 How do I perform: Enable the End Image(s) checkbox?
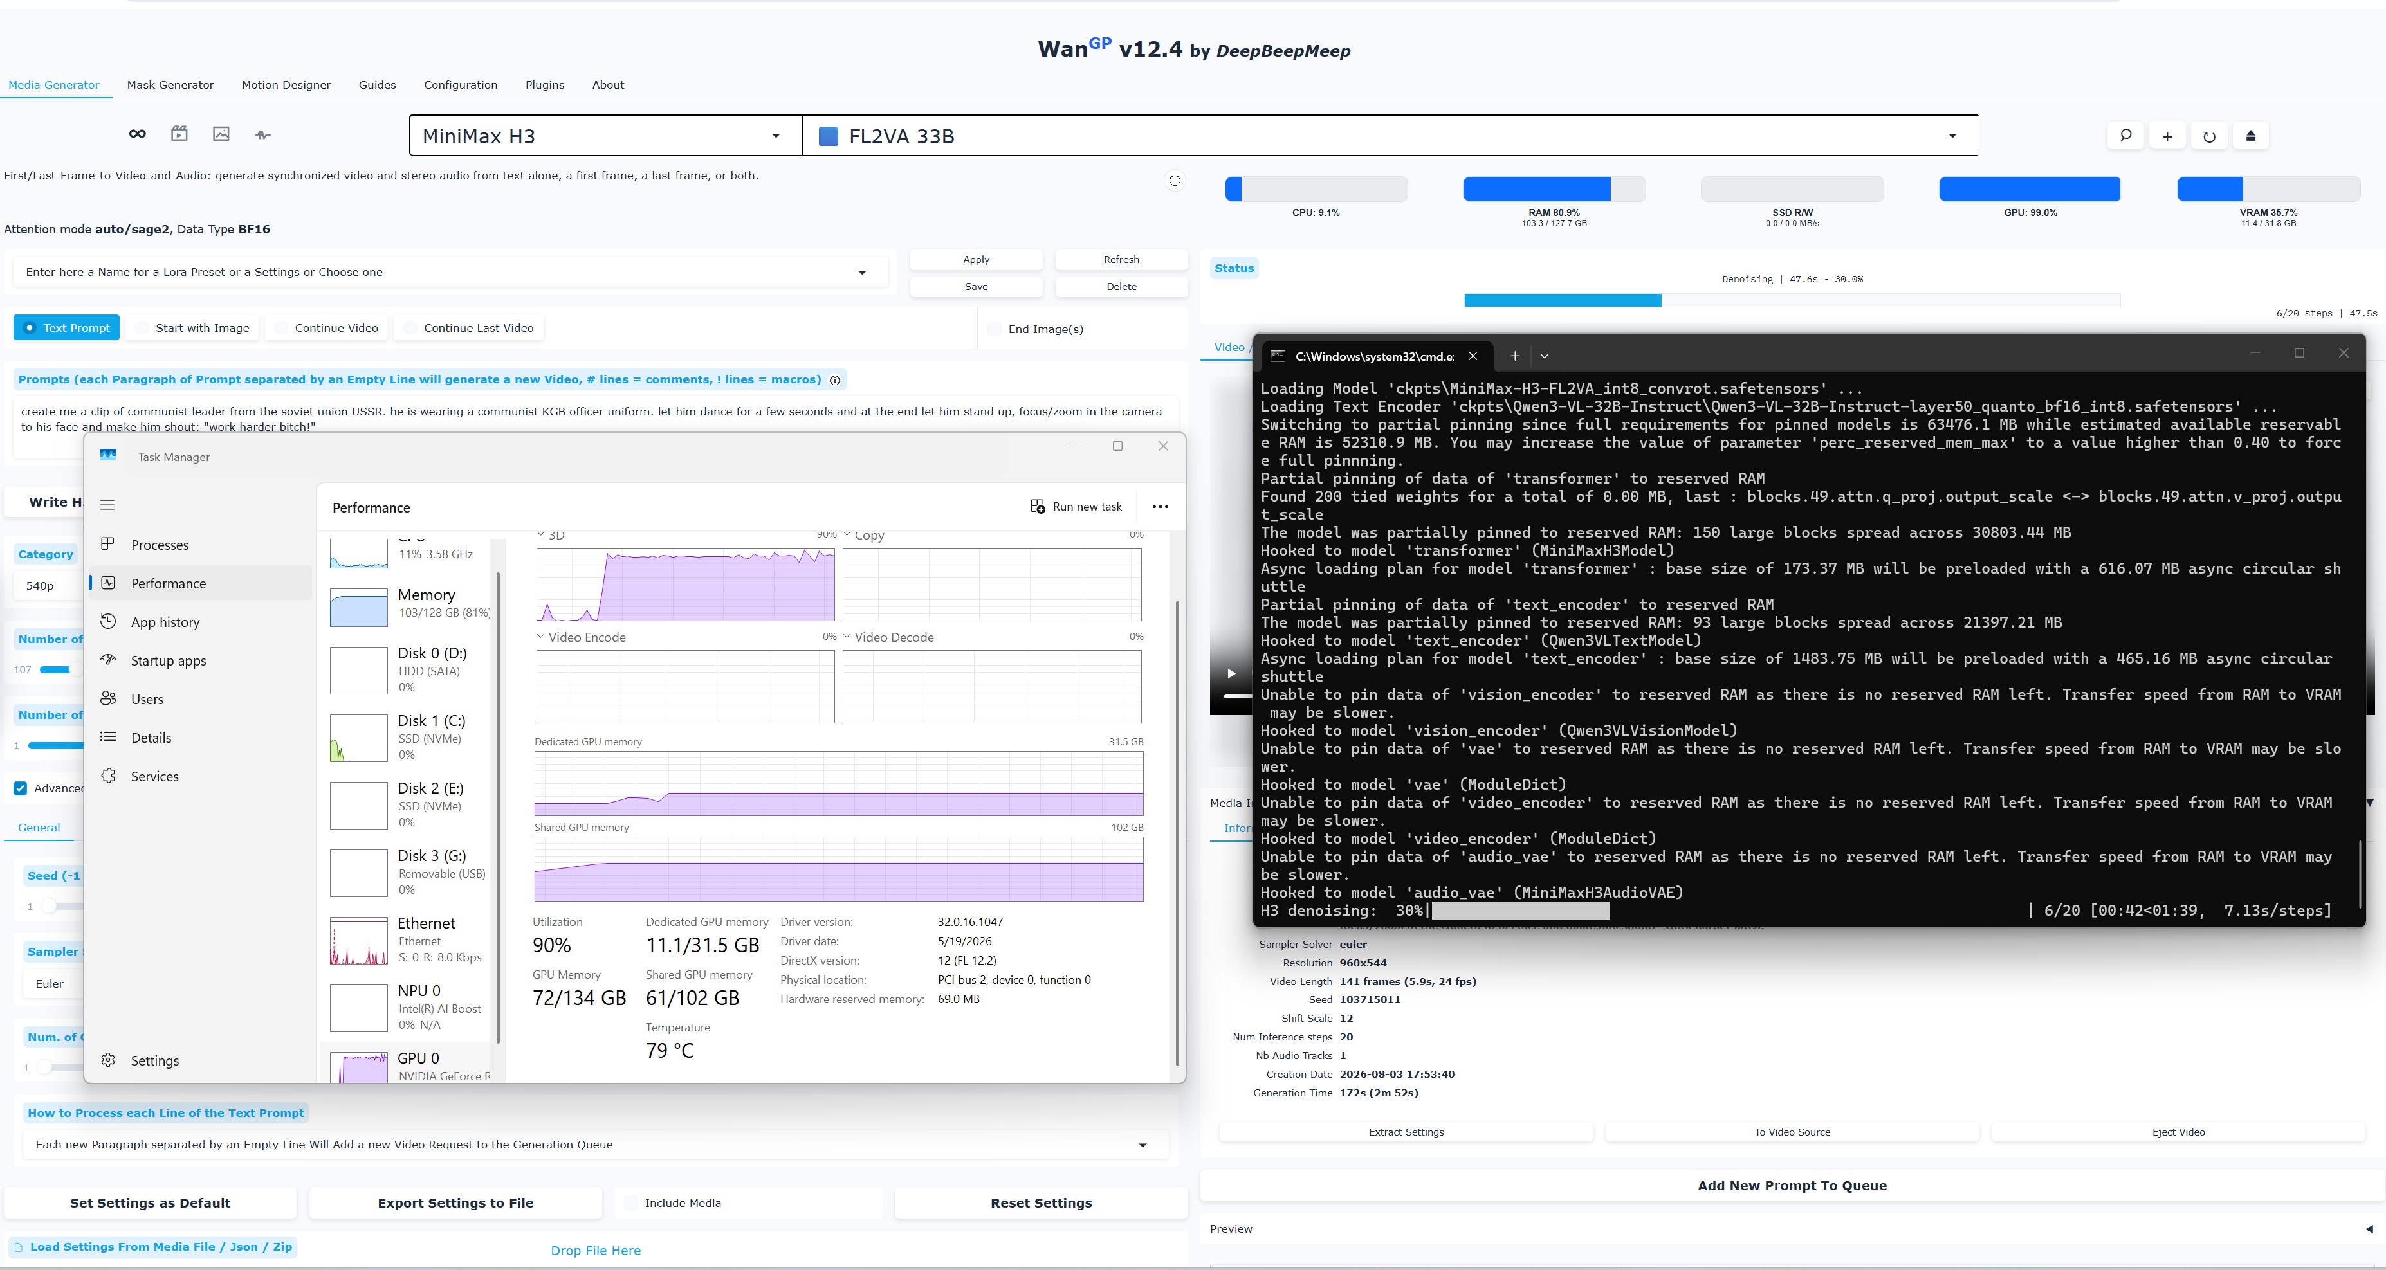coord(995,329)
